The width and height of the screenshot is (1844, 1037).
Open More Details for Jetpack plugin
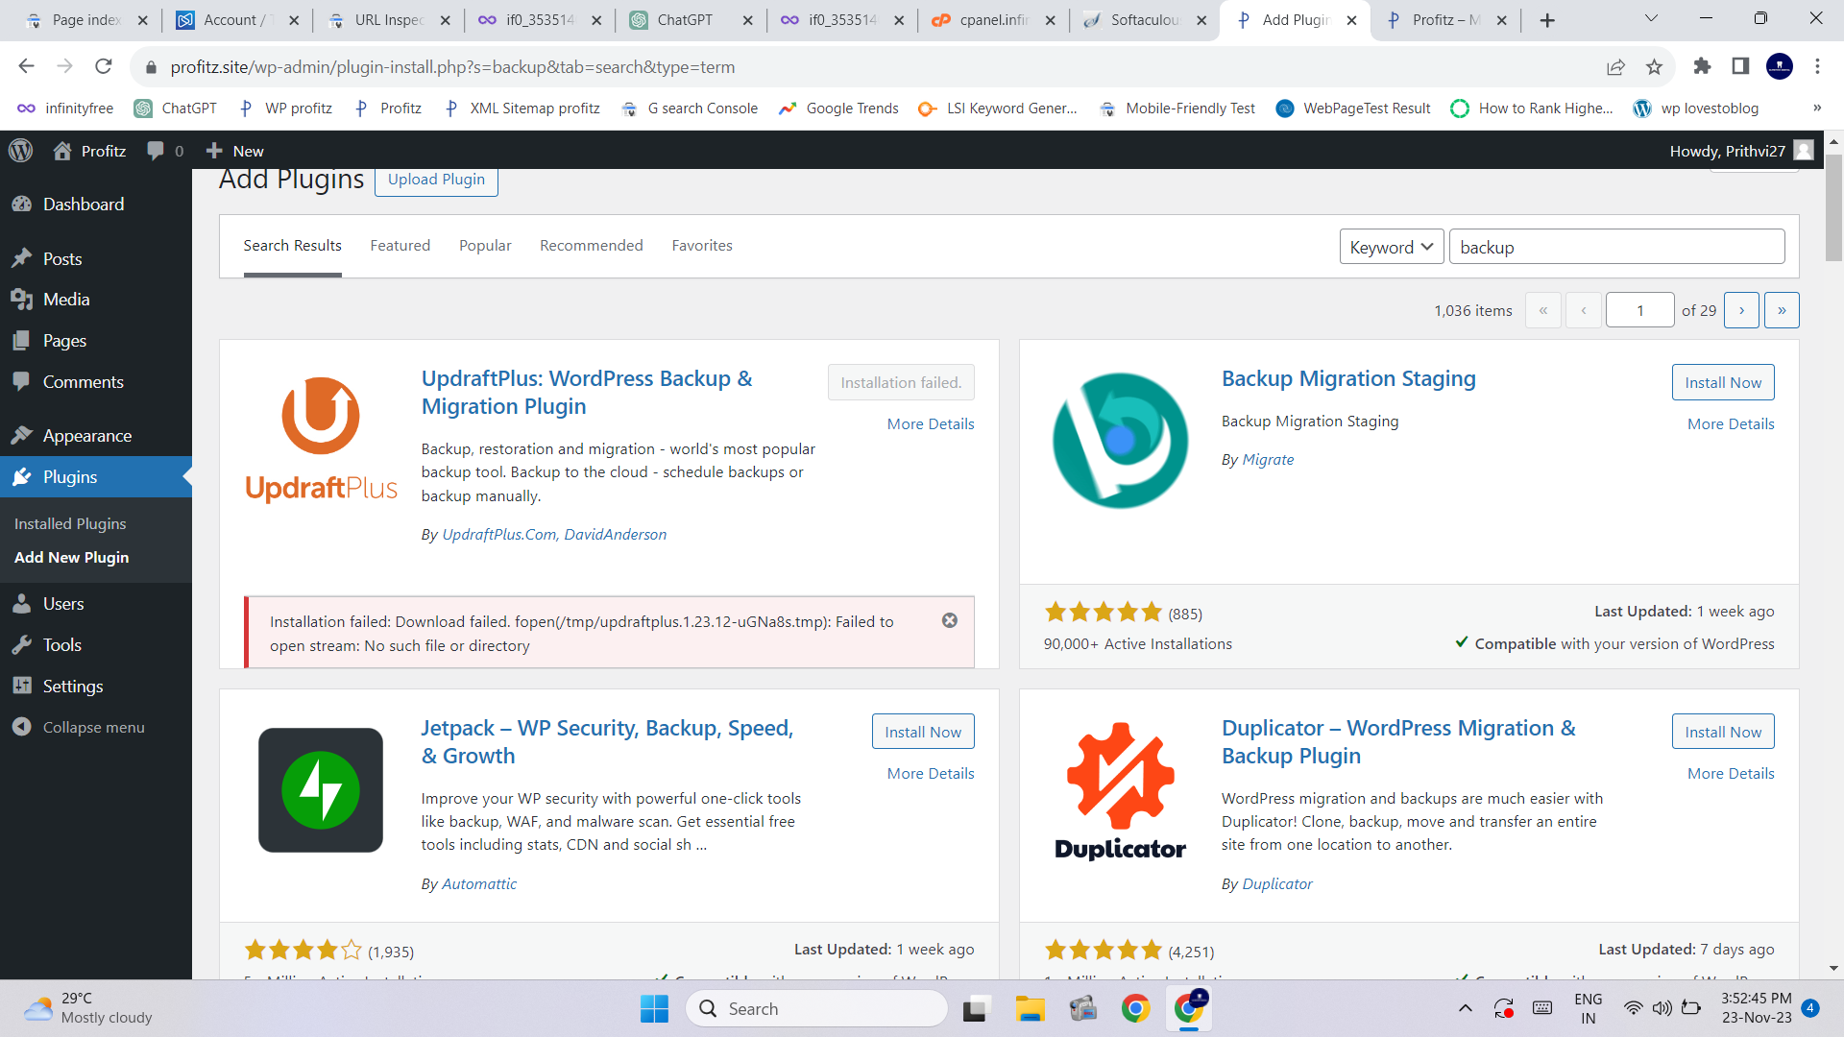click(930, 774)
